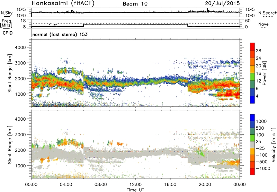Click power colorbar tick label 24
277x192 pixels.
coord(258,58)
